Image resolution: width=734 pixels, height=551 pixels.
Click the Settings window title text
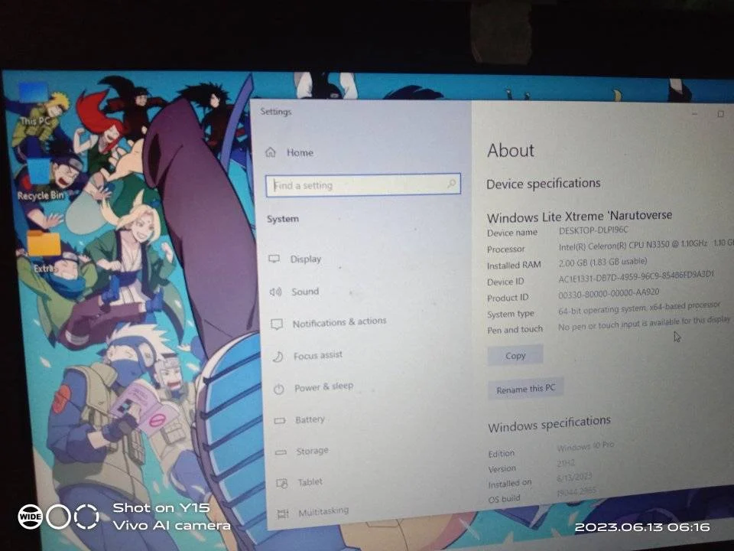coord(276,112)
